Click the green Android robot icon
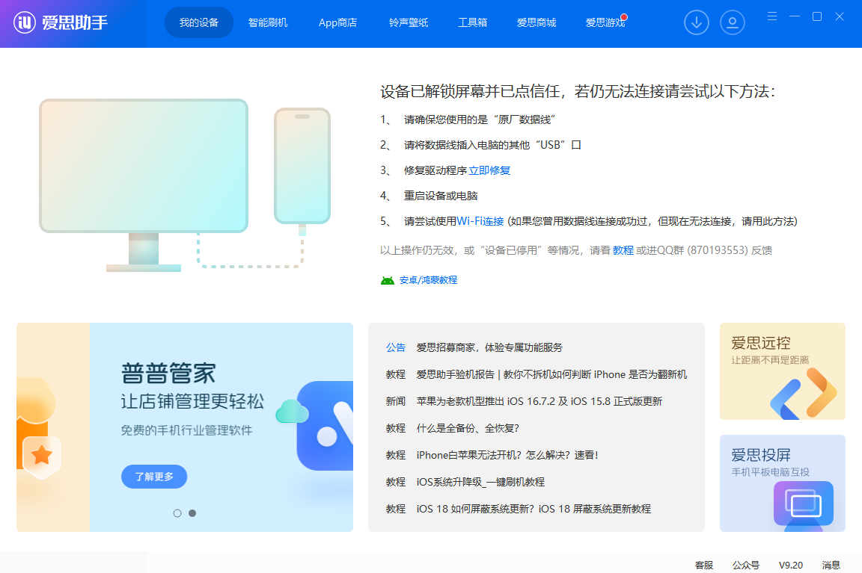This screenshot has height=573, width=862. 388,280
